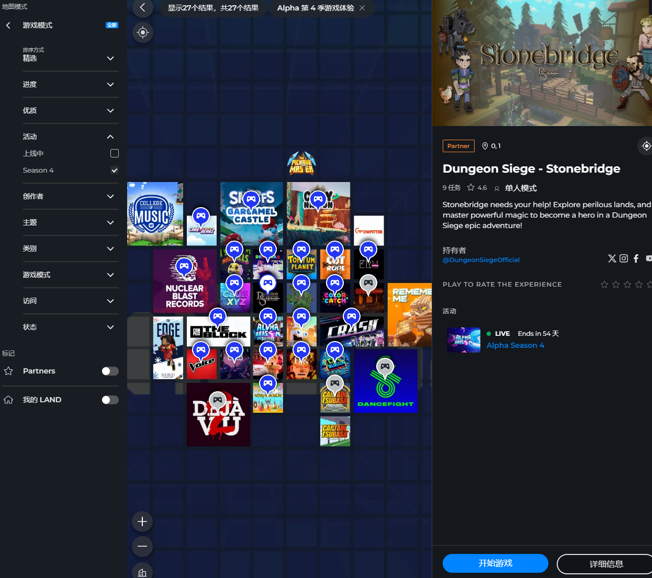Screen dimensions: 652x578
Task: Collapse the 活动 filter section
Action: coord(71,137)
